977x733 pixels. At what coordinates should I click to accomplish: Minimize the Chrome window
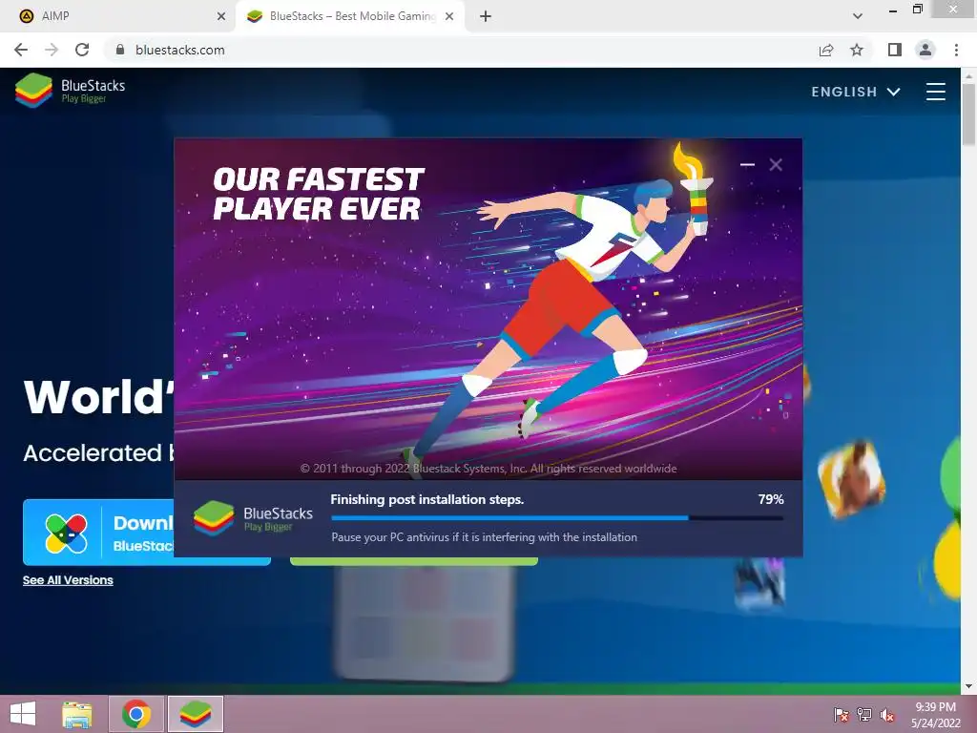coord(893,10)
